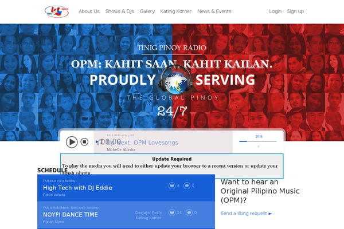344x229 pixels.
Task: Click the Tinig Pinoy logo
Action: [x=57, y=11]
